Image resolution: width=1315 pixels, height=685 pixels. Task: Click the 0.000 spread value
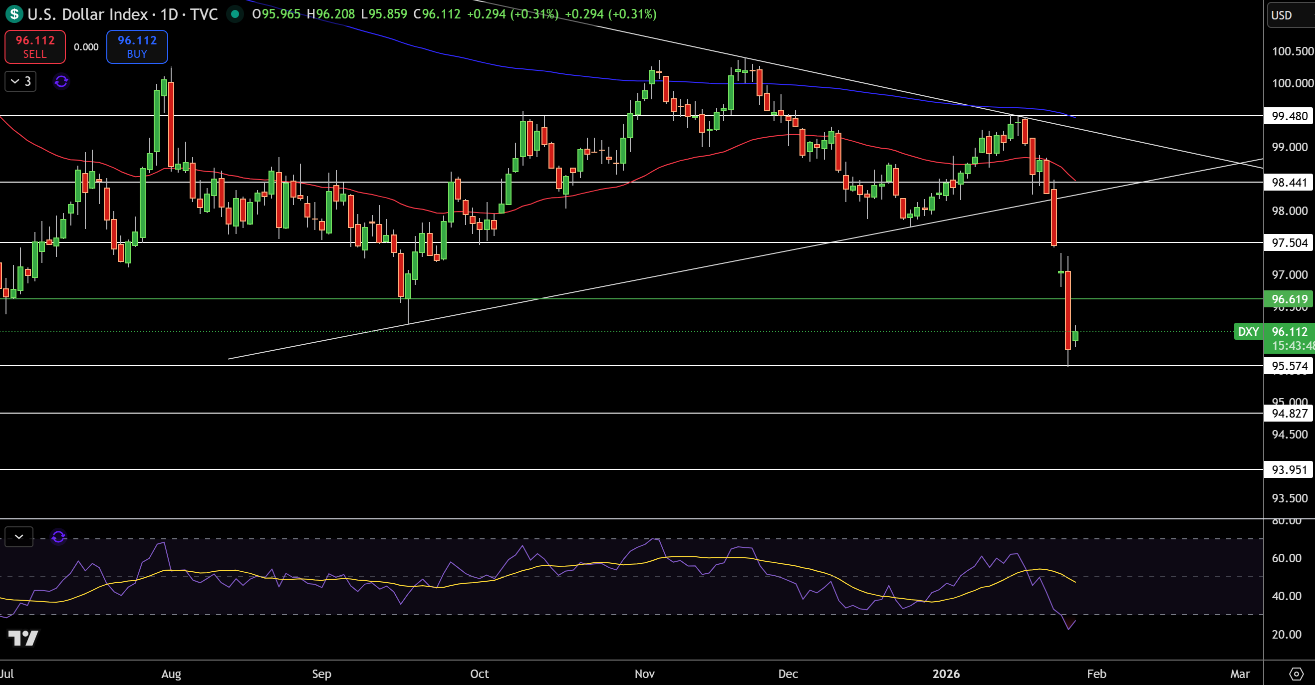click(x=86, y=47)
